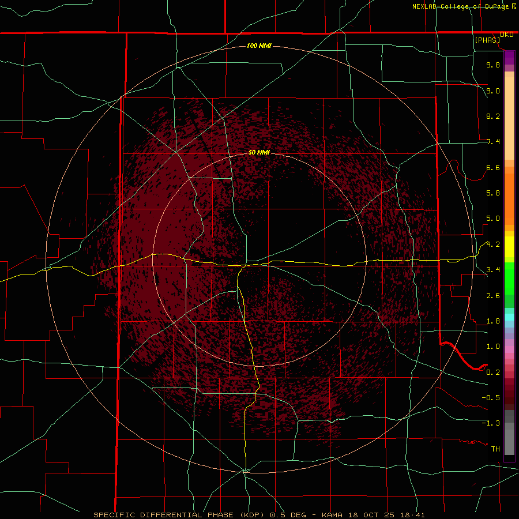519x519 pixels.
Task: Click the 50 NMI range ring label
Action: (259, 152)
